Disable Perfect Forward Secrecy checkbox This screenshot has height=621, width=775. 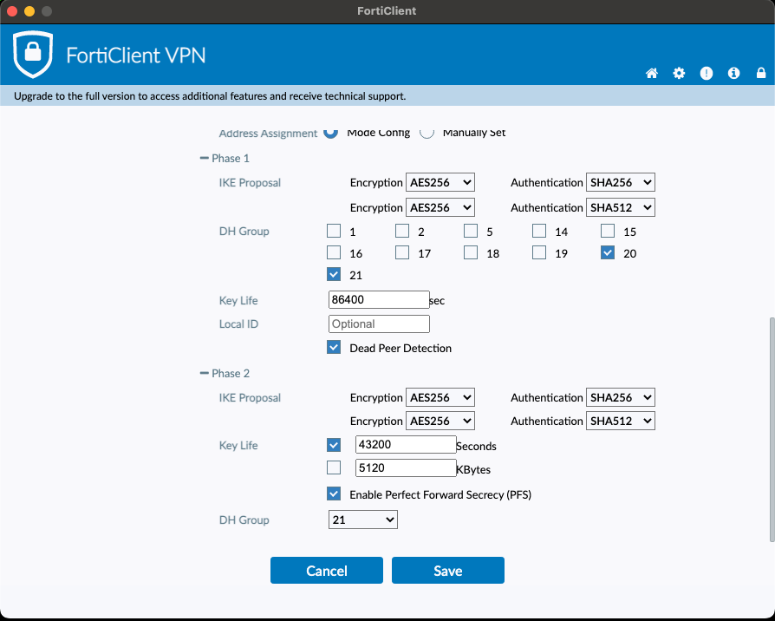[334, 494]
